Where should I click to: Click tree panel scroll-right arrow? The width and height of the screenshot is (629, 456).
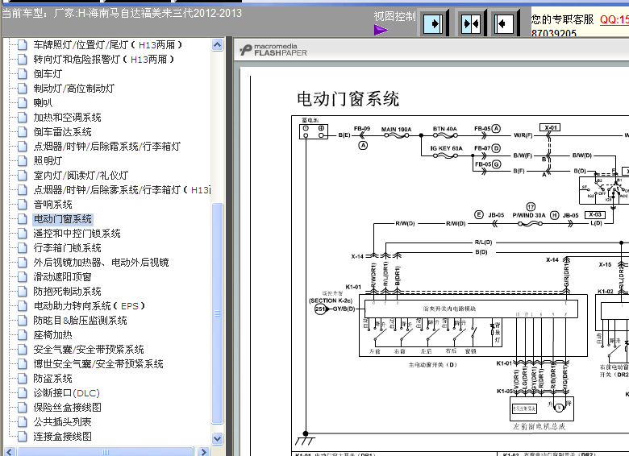click(203, 452)
